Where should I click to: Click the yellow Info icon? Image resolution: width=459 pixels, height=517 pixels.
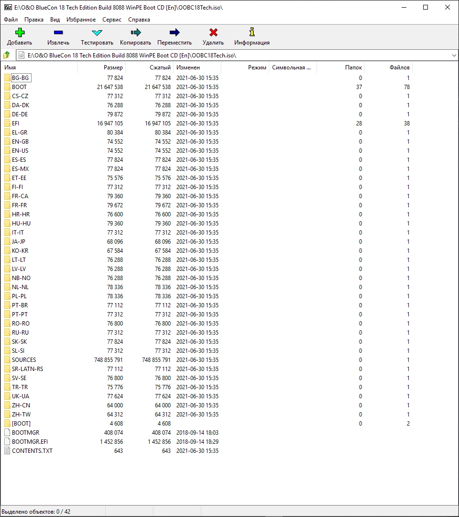point(252,32)
